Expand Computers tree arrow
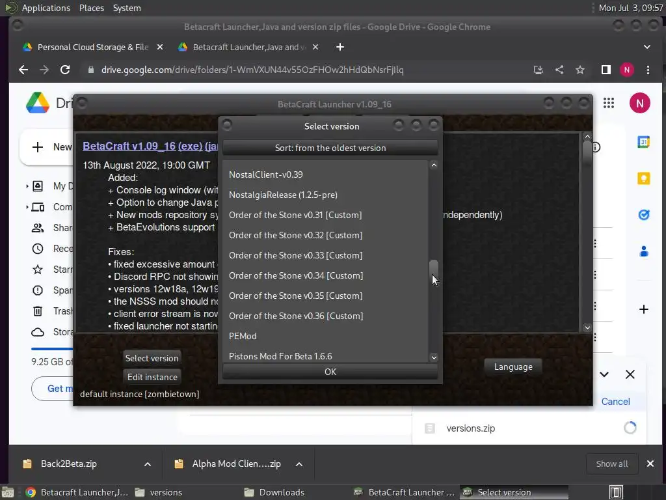This screenshot has width=666, height=500. click(x=27, y=207)
